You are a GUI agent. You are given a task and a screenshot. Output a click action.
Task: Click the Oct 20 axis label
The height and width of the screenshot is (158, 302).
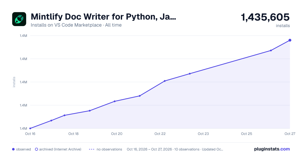117,134
